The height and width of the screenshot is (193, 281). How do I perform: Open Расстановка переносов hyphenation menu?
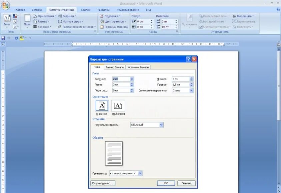[x=77, y=27]
